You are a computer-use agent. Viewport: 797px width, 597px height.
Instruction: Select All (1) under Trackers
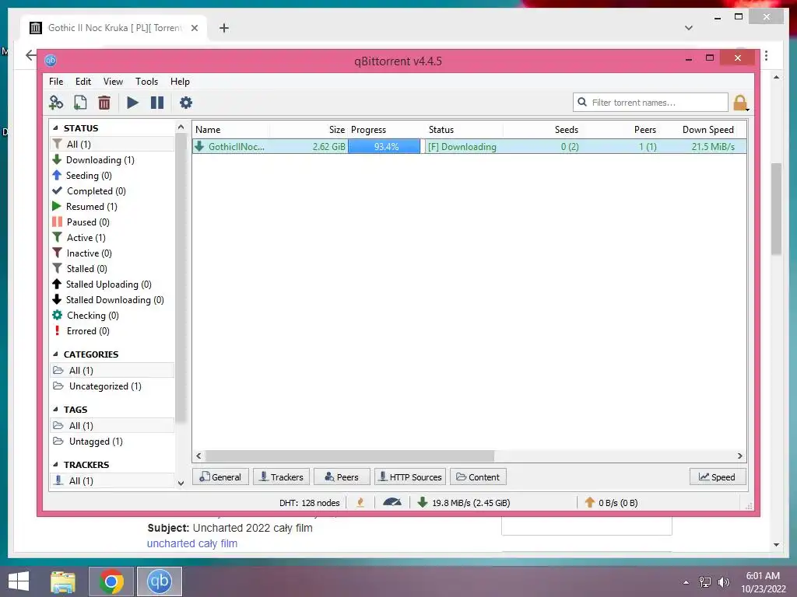coord(112,480)
